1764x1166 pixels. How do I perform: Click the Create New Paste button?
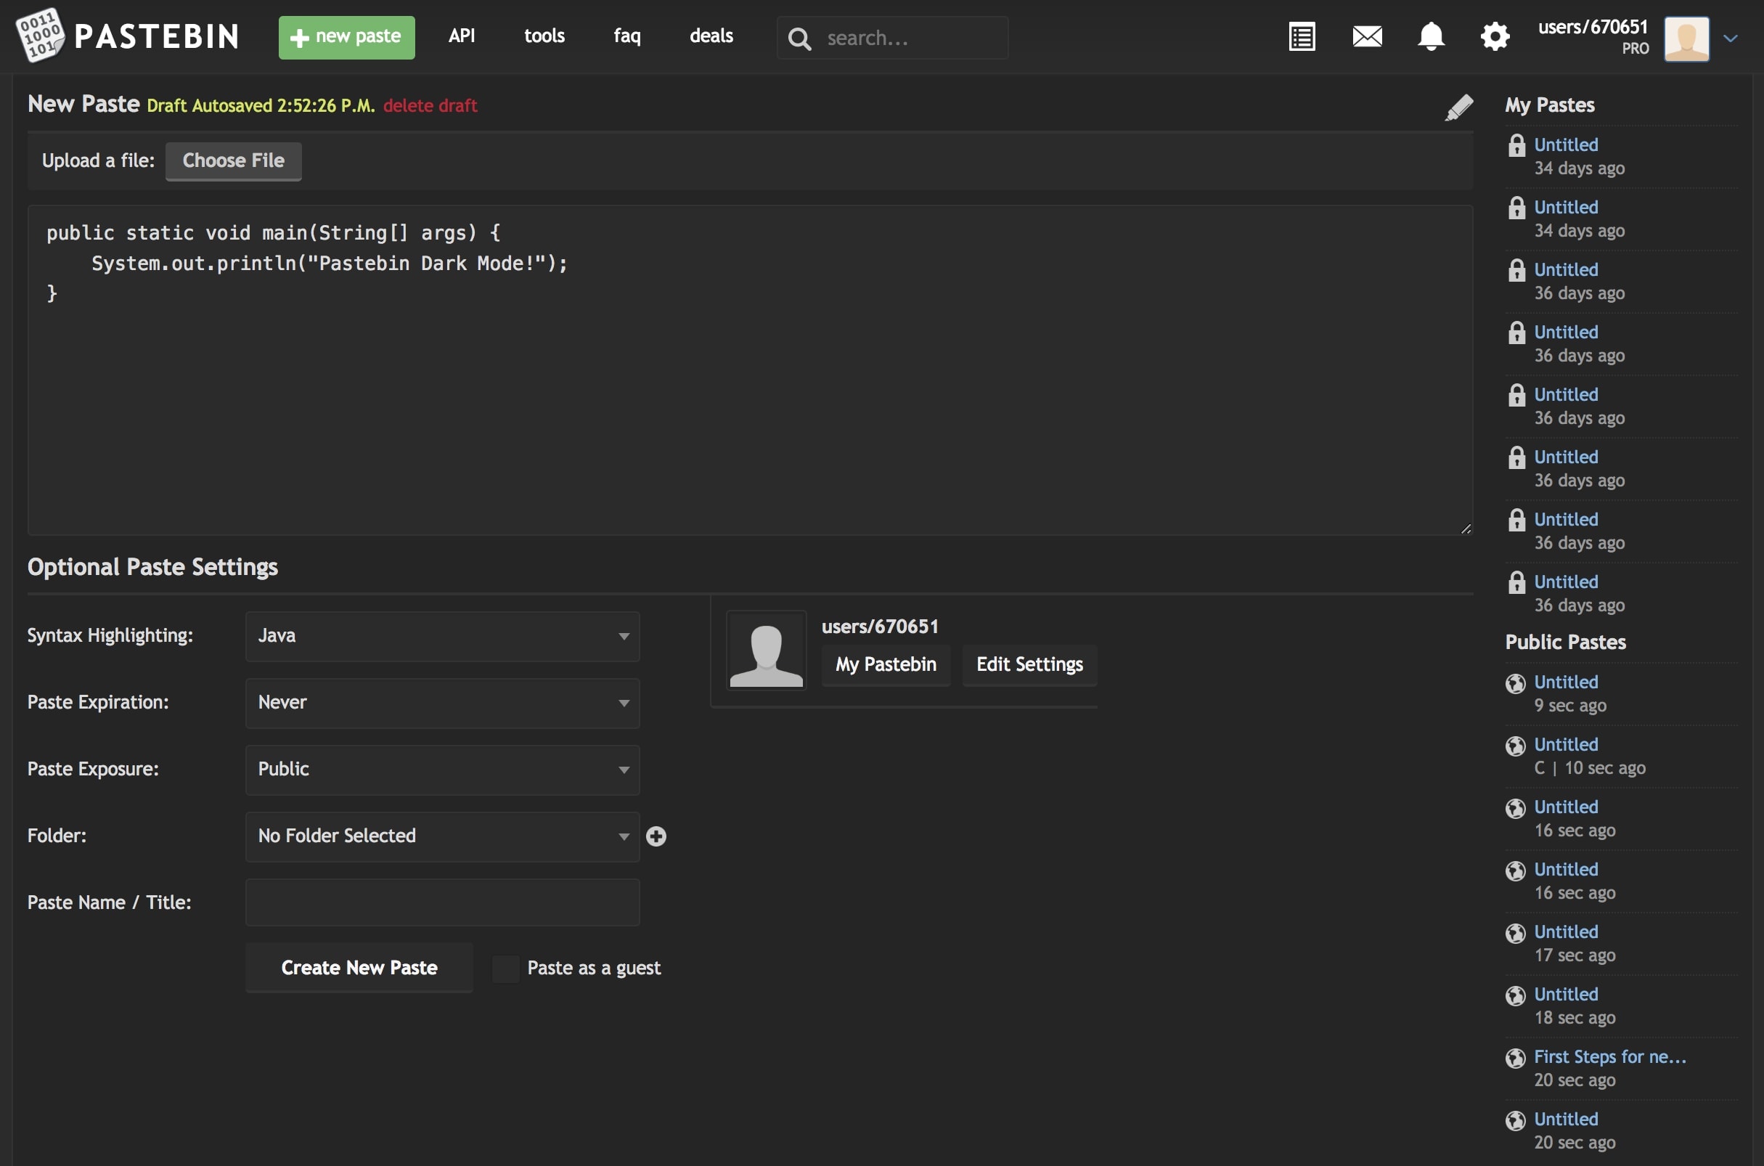(x=359, y=968)
